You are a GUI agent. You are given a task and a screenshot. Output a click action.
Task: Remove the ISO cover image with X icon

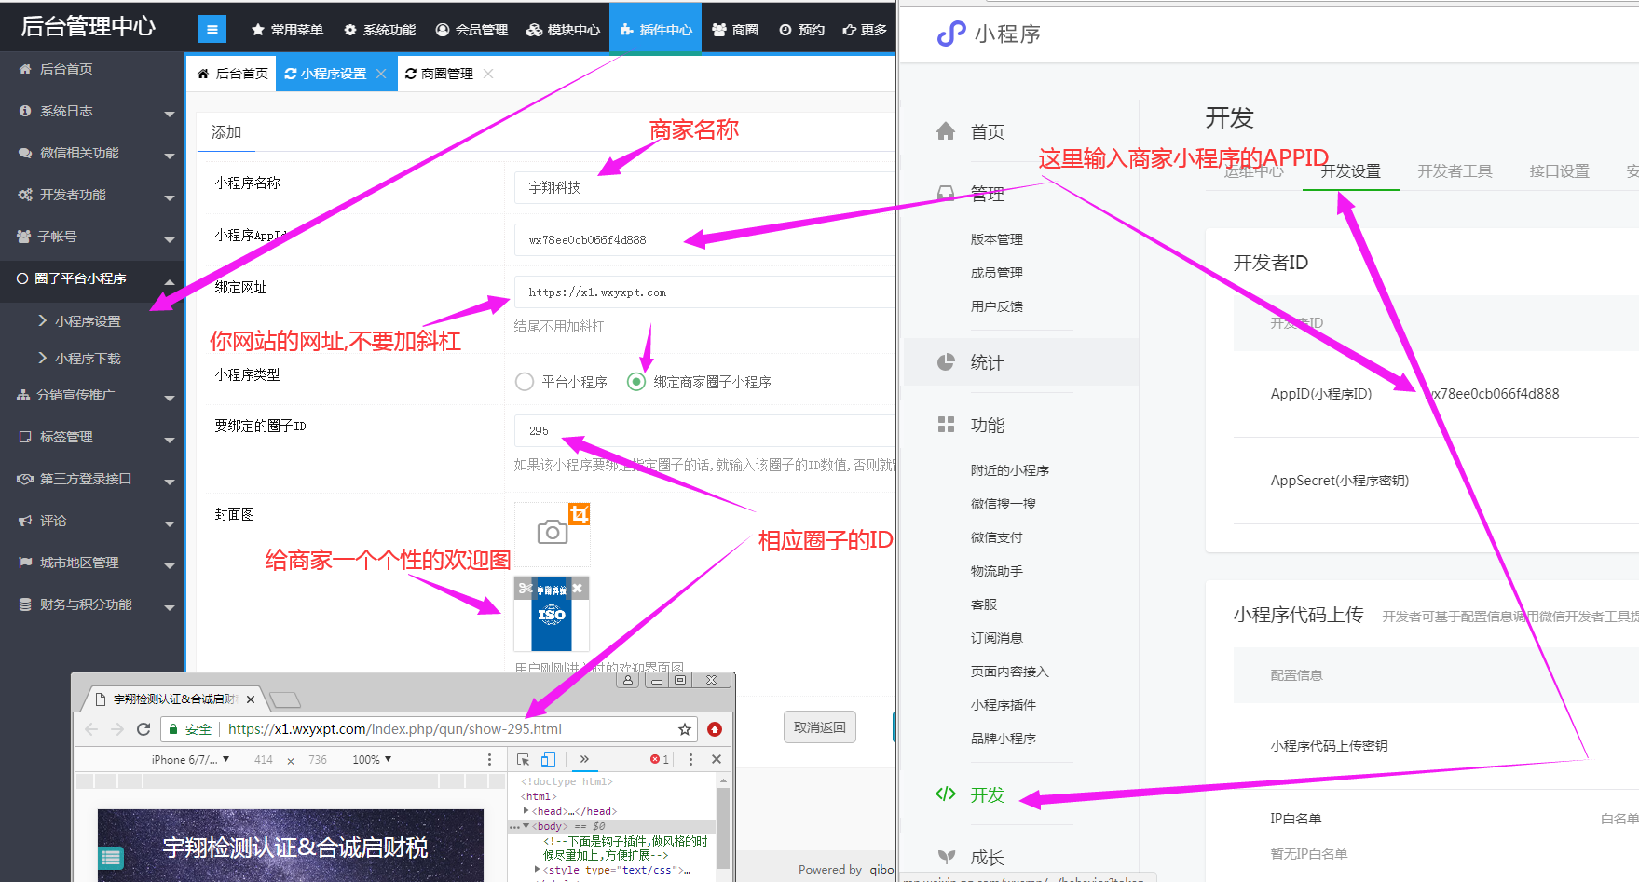point(578,589)
